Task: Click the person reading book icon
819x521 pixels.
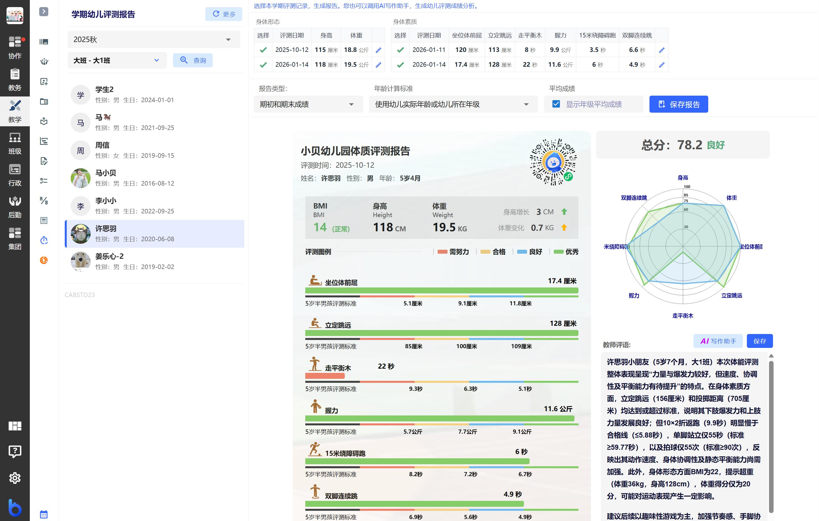Action: (44, 121)
